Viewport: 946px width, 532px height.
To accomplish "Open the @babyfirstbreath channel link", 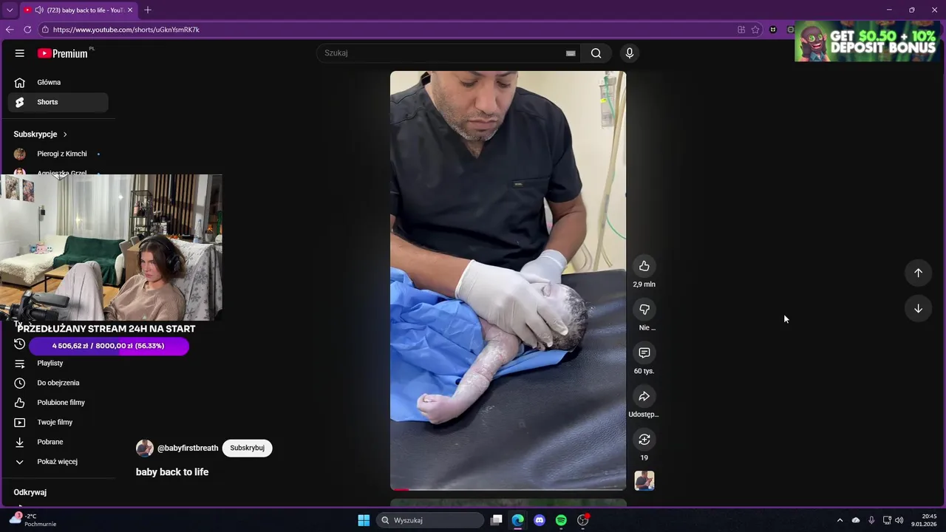I will coord(188,448).
